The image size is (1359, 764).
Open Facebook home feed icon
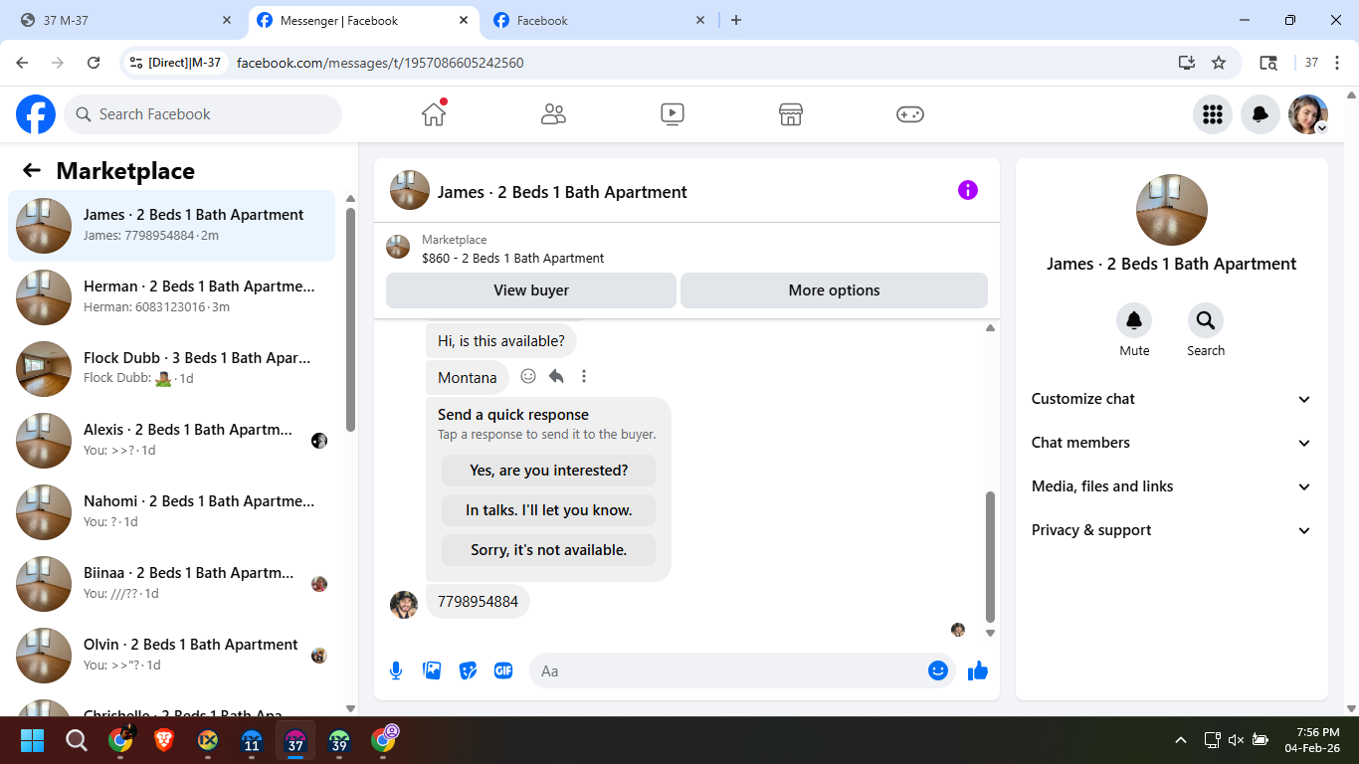coord(434,114)
